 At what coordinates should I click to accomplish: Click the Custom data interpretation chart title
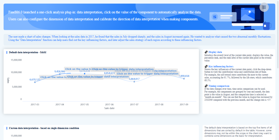click(44, 128)
